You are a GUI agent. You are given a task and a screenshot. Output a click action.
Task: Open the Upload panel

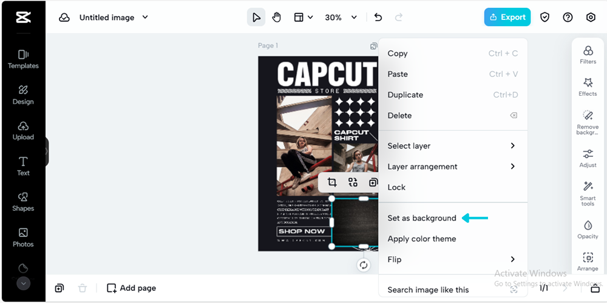(x=23, y=131)
